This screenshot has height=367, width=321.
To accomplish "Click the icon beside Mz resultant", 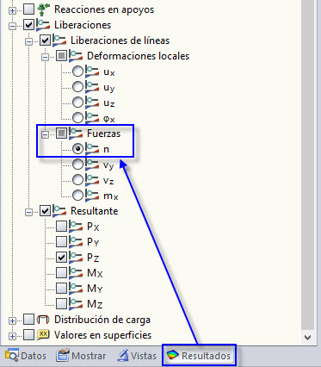I will pyautogui.click(x=76, y=304).
